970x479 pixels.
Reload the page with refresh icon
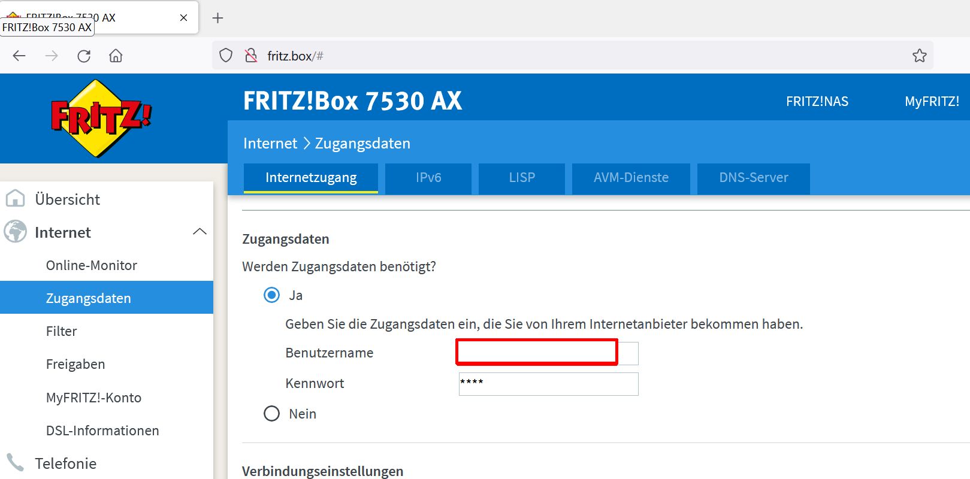pos(84,56)
